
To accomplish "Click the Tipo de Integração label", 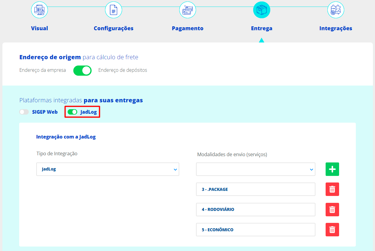I will [57, 154].
